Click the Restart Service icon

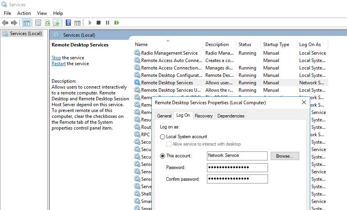[x=117, y=23]
